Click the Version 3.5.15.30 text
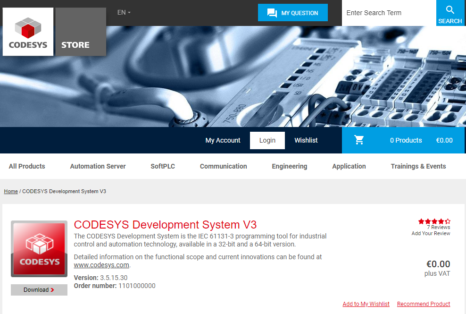Screen dimensions: 466x314 coord(100,278)
